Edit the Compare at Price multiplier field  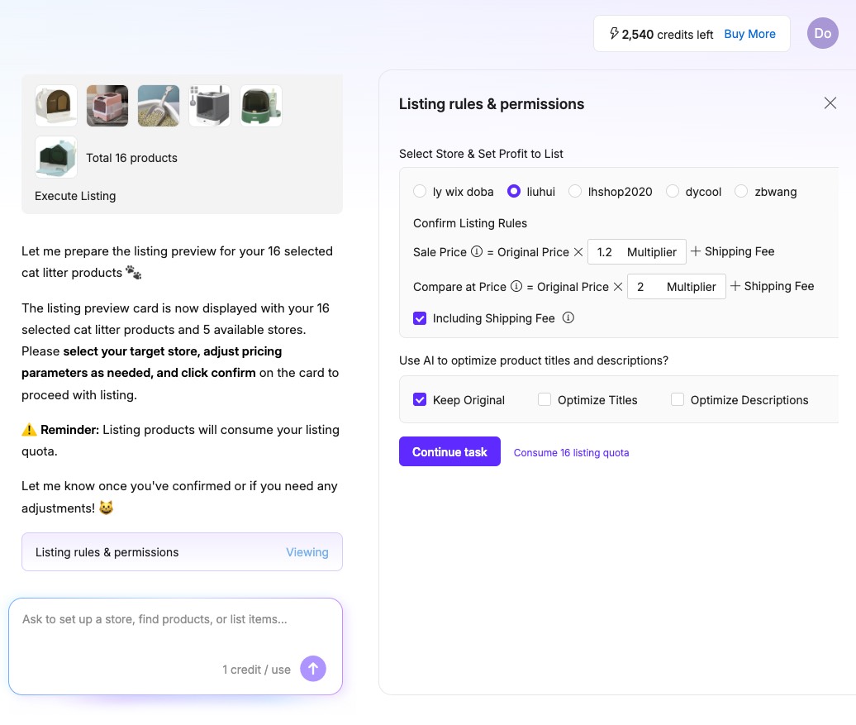pyautogui.click(x=677, y=286)
